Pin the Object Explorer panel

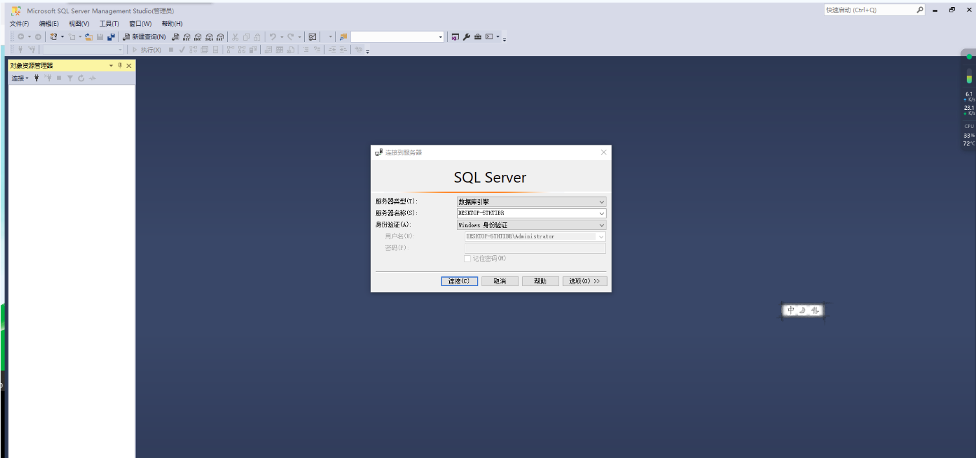tap(120, 65)
